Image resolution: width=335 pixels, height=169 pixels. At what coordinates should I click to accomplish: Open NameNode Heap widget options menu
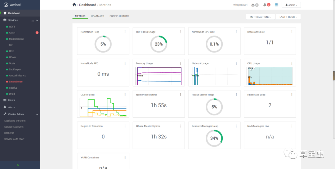point(125,32)
